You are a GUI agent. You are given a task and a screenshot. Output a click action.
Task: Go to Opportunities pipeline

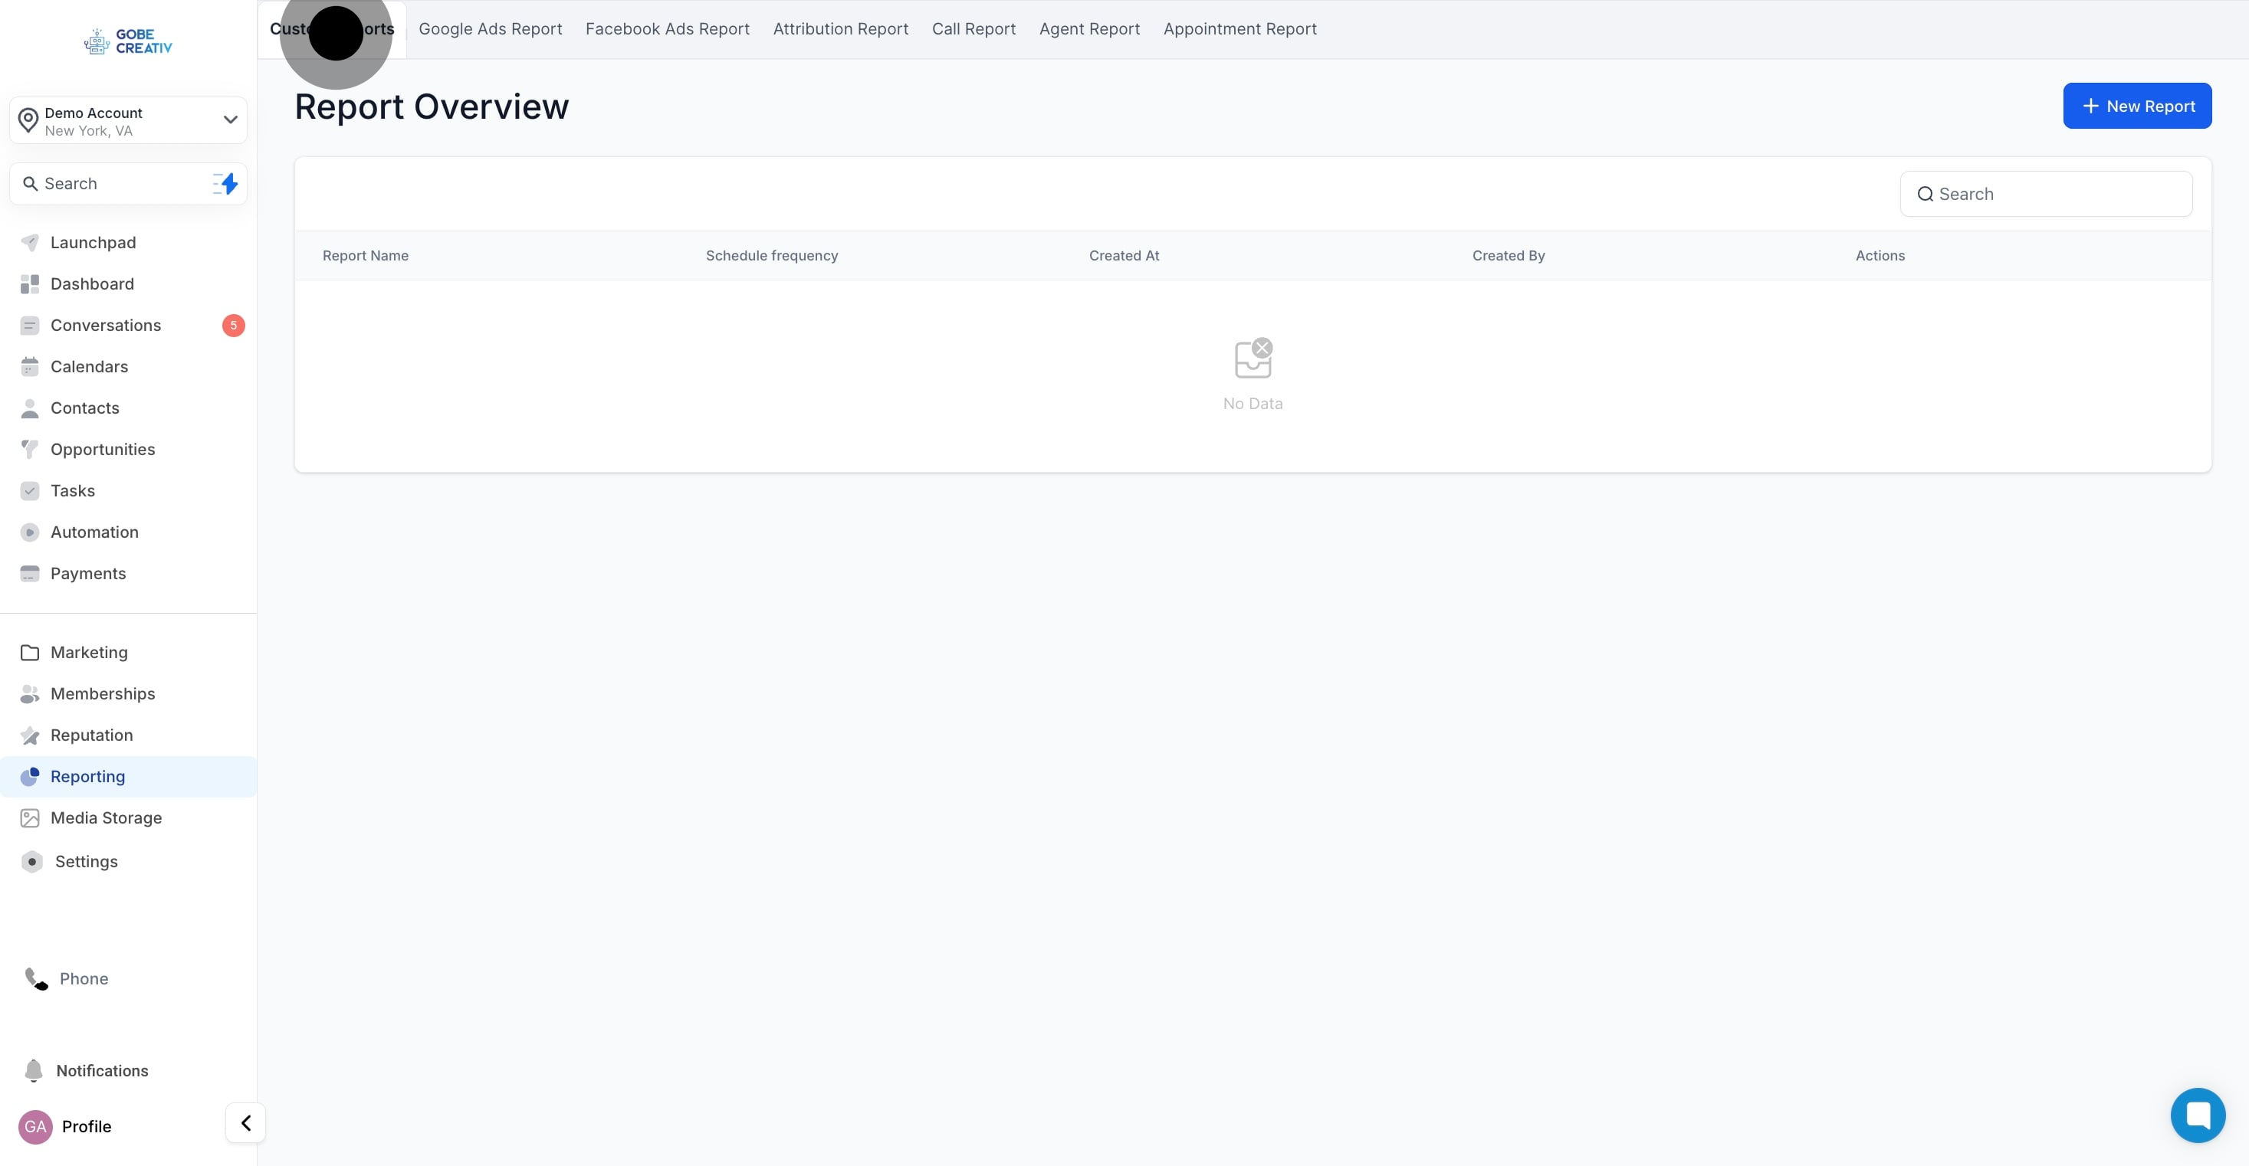(x=101, y=449)
